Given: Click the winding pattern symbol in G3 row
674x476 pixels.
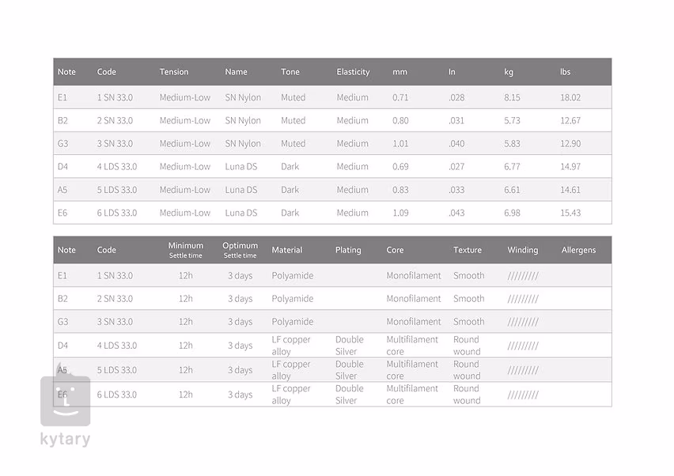Looking at the screenshot, I should coord(522,322).
